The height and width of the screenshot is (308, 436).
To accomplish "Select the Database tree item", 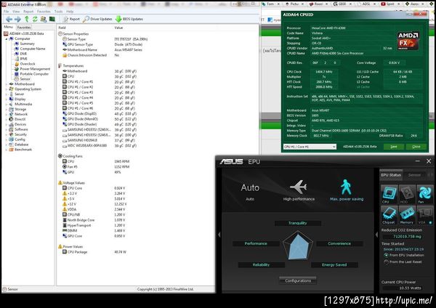I will coord(21,145).
